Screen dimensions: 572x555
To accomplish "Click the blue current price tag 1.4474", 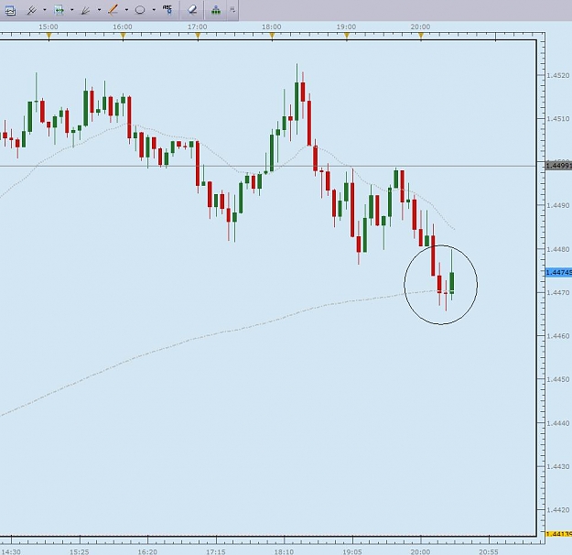I will [x=558, y=272].
